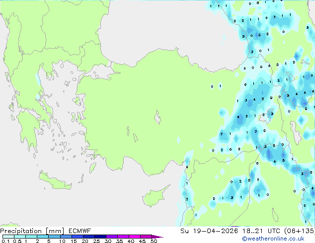Select the 30–35 mm violet legend swatch

pos(111,237)
